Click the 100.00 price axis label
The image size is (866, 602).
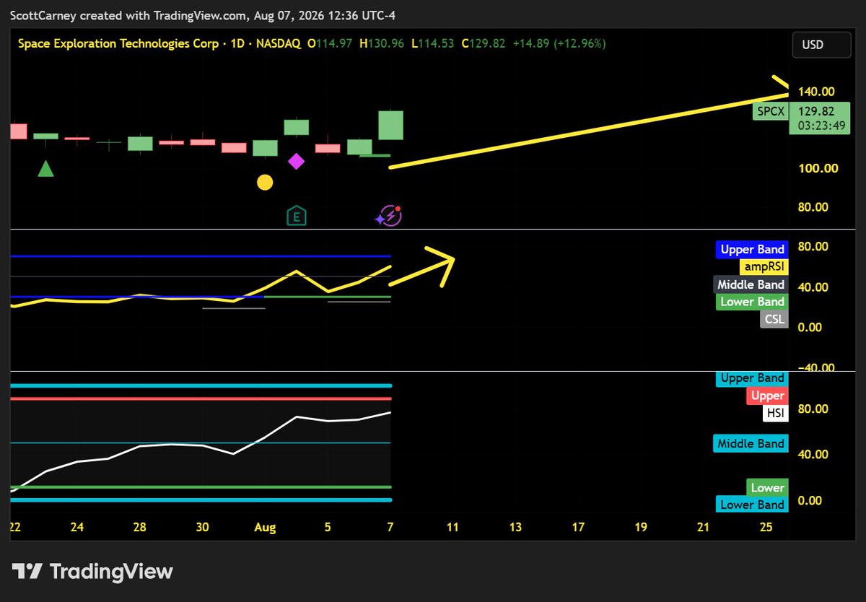point(817,168)
